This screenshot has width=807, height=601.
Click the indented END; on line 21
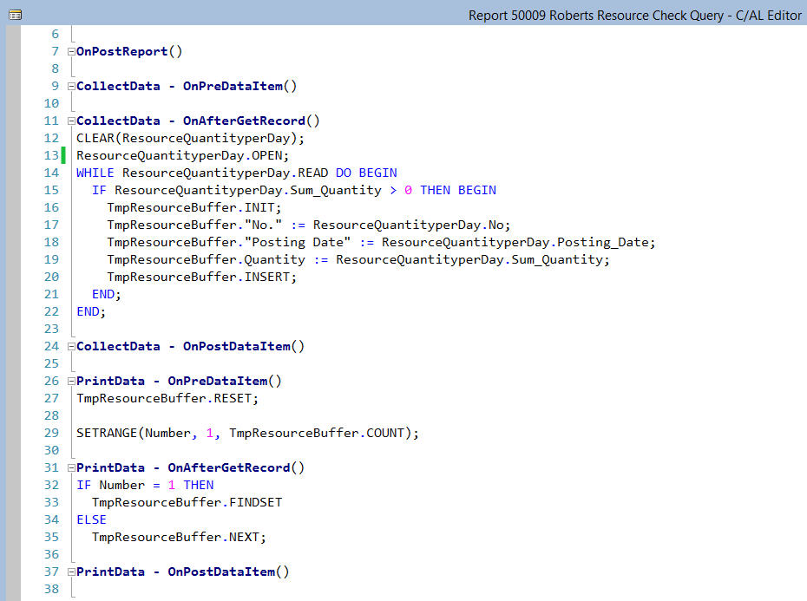[106, 294]
